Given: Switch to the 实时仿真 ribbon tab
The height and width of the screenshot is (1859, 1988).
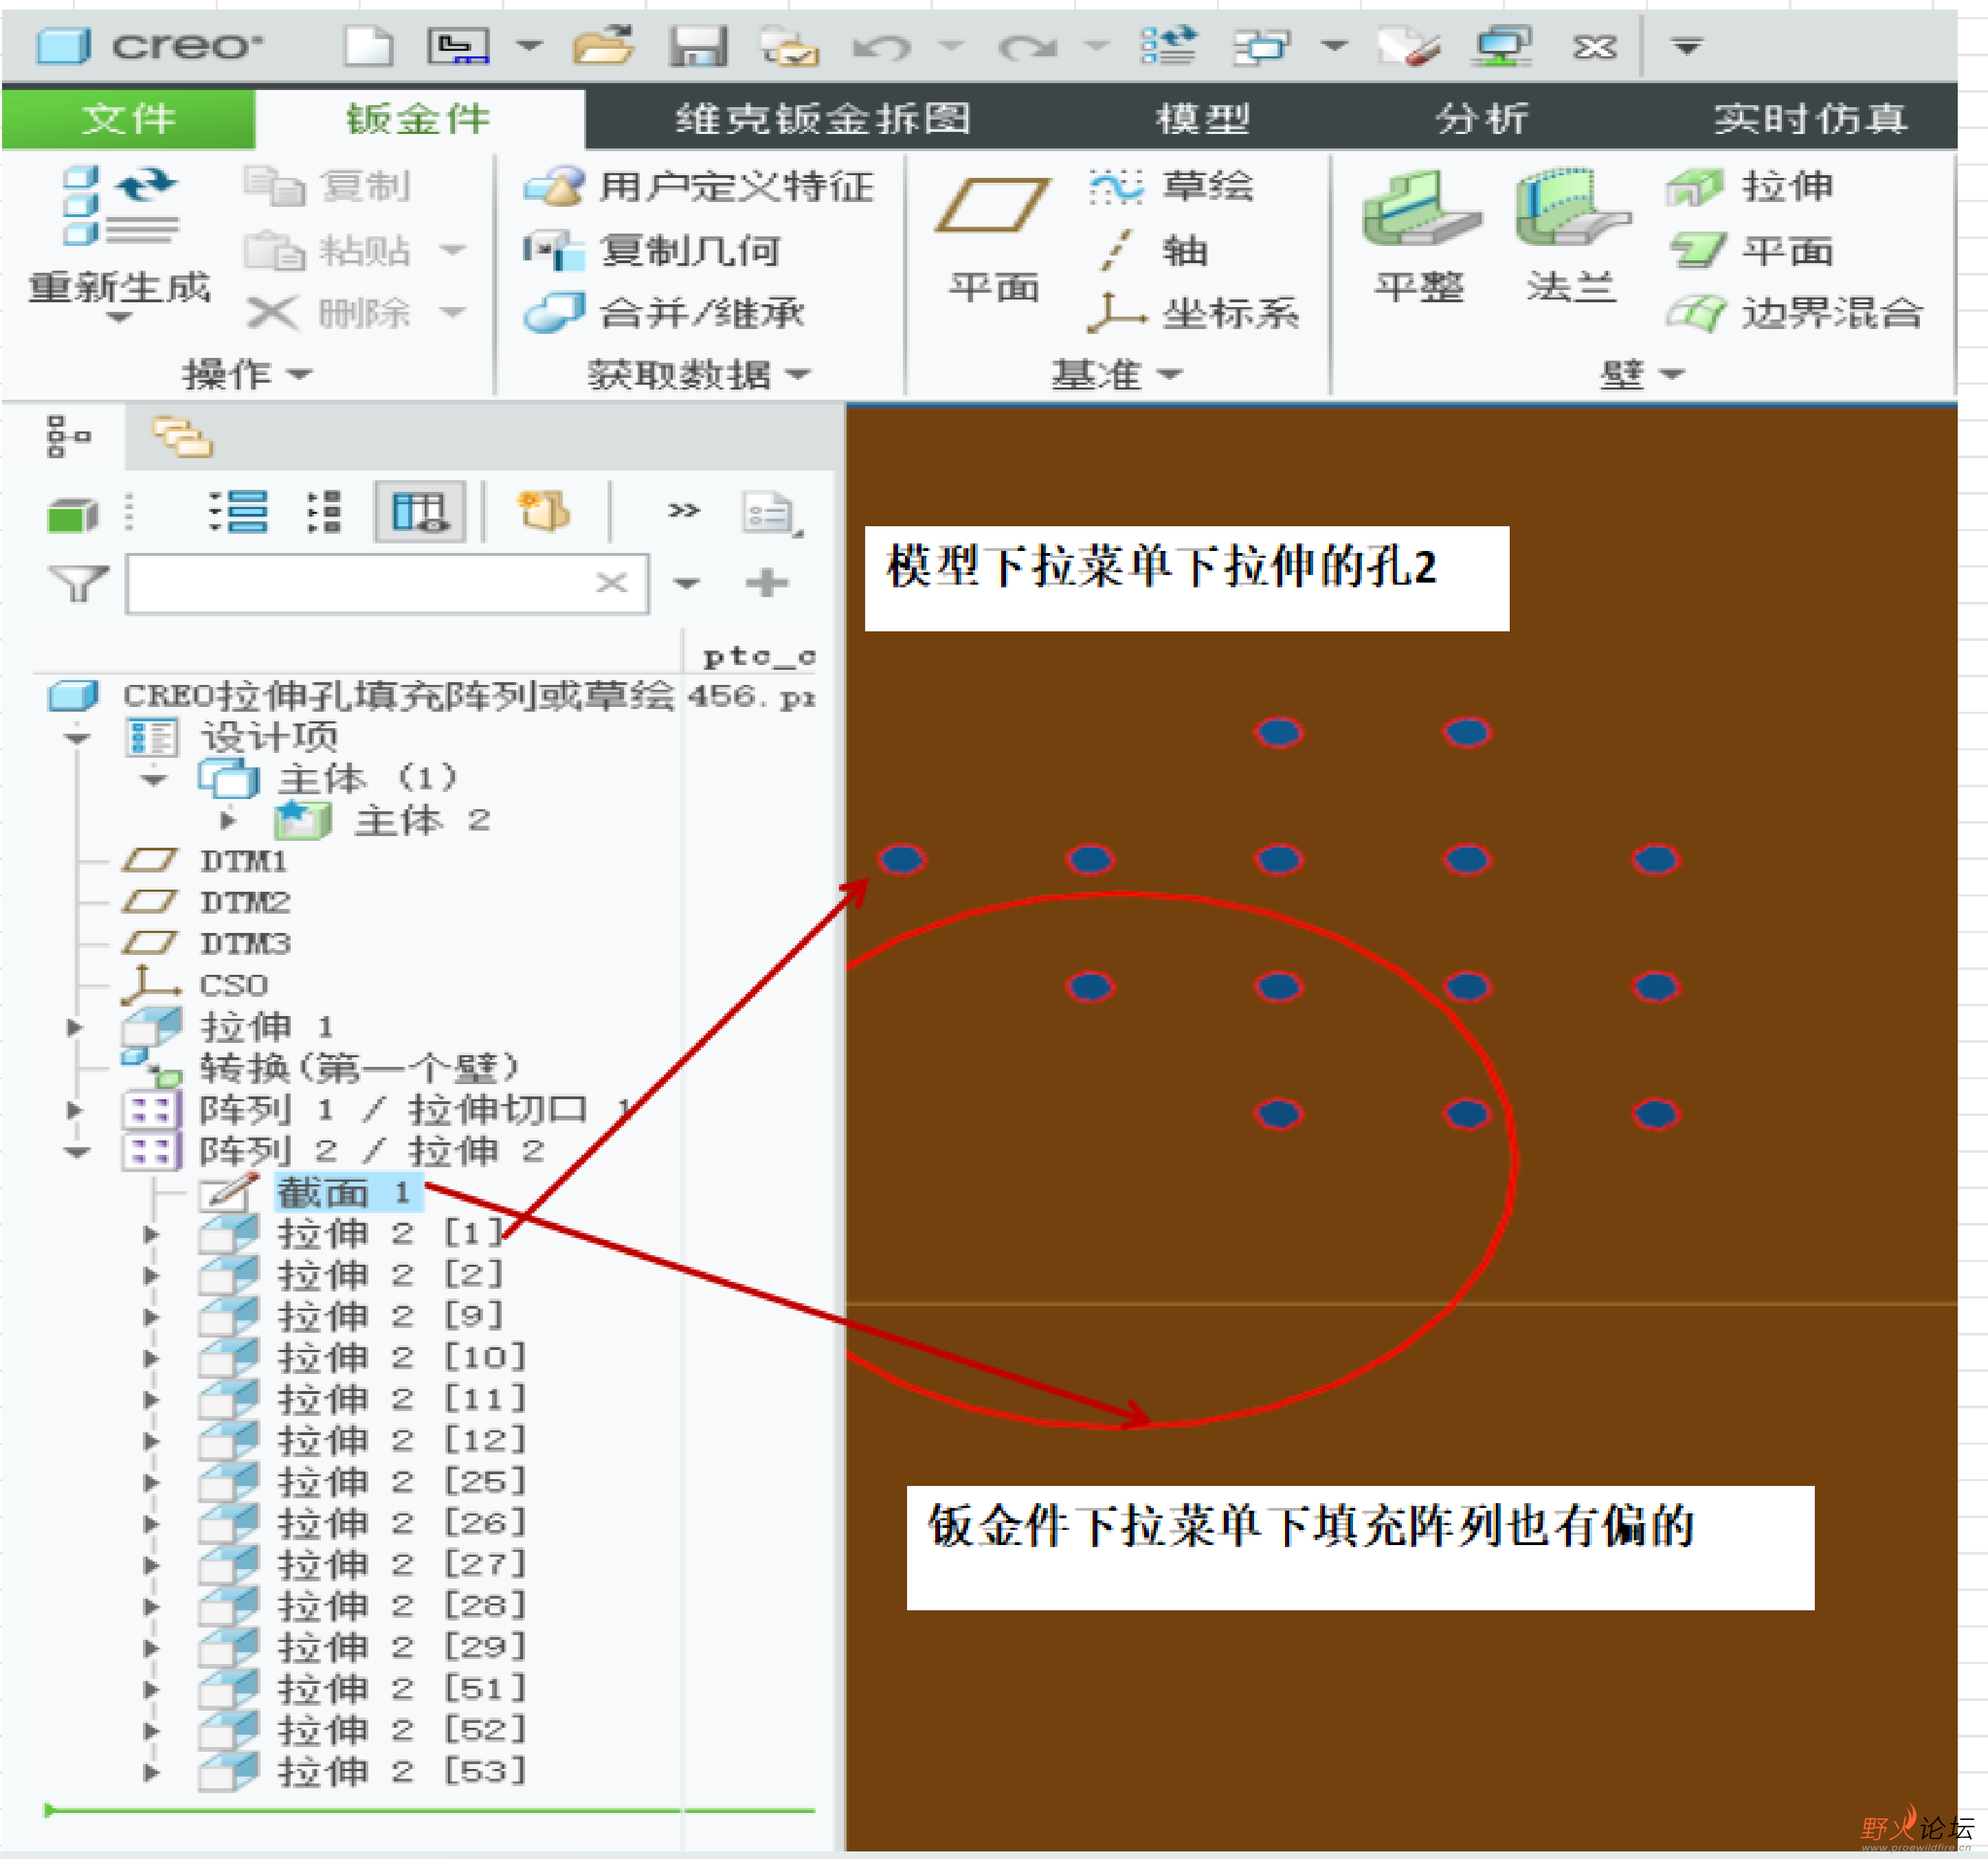Looking at the screenshot, I should pyautogui.click(x=1811, y=118).
